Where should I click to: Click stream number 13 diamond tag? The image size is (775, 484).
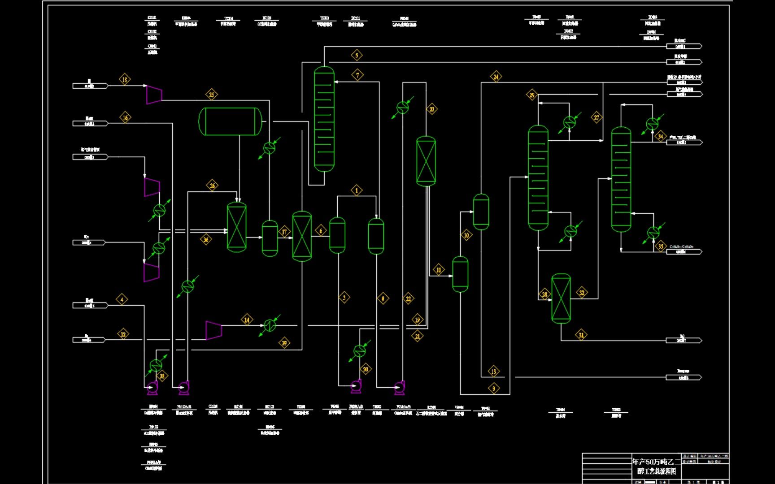coord(493,371)
